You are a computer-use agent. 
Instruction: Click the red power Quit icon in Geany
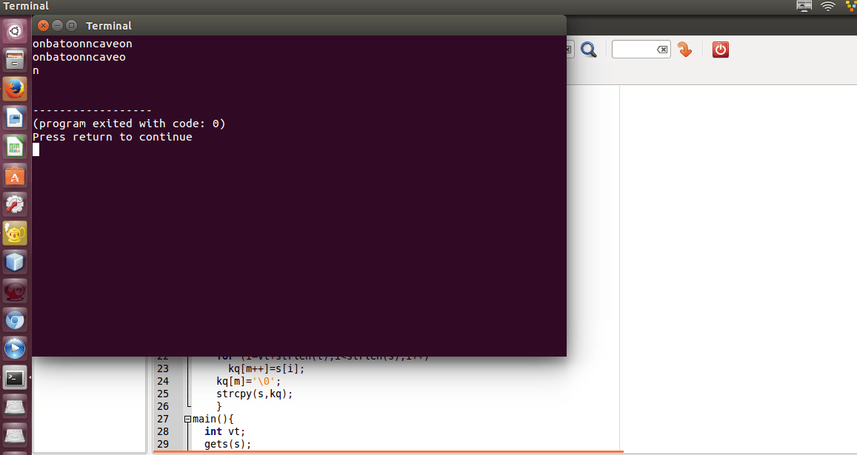(721, 50)
